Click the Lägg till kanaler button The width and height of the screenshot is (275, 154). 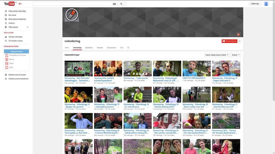(17, 51)
